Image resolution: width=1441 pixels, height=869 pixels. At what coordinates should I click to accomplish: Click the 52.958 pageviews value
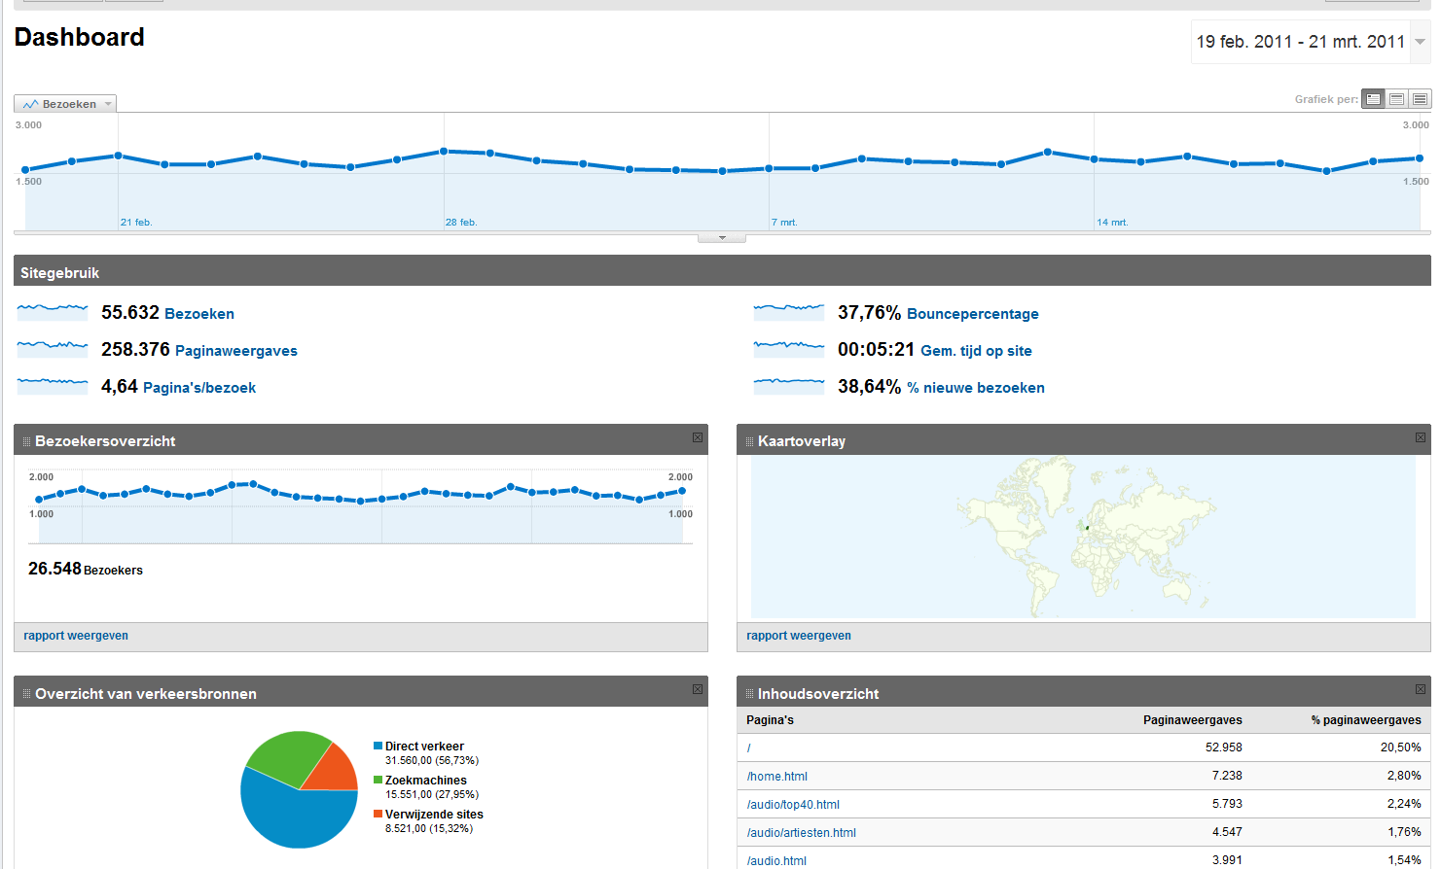tap(1223, 747)
